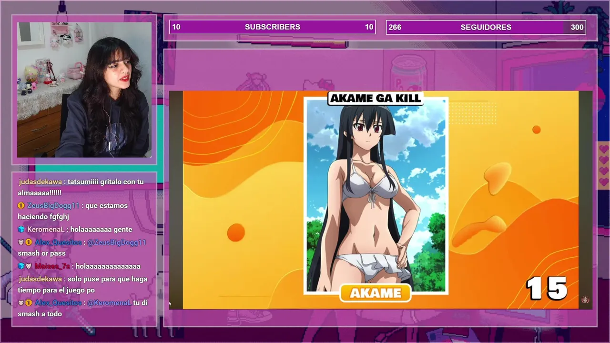Click the coin badge on the 'smash or pass' message

pos(29,242)
